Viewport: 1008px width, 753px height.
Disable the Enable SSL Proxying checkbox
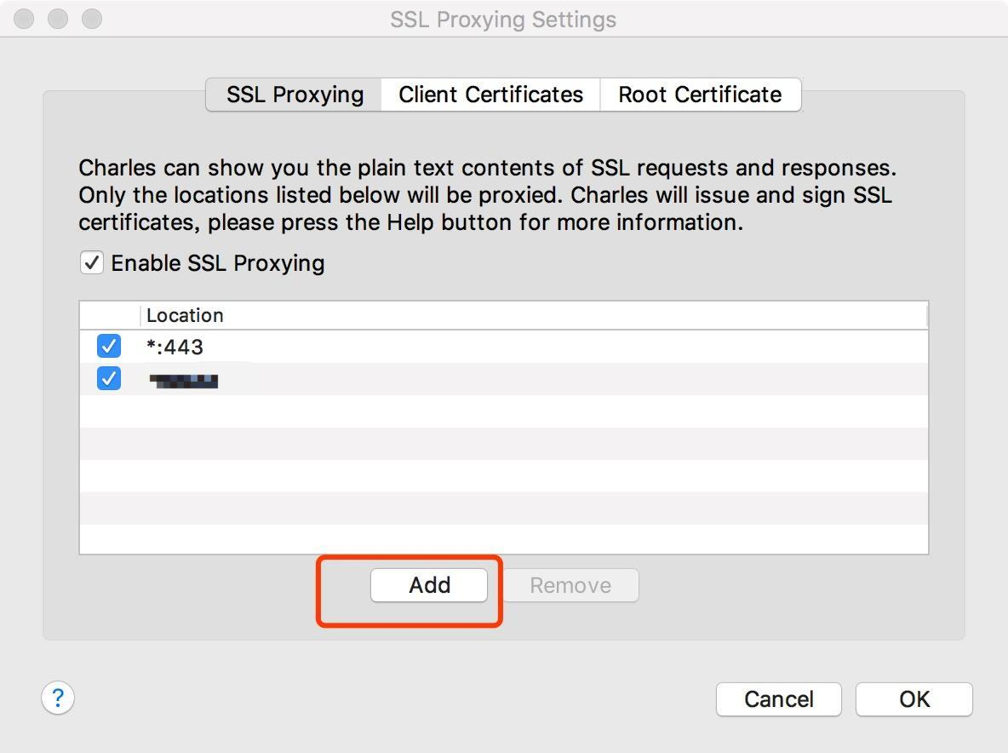click(92, 262)
